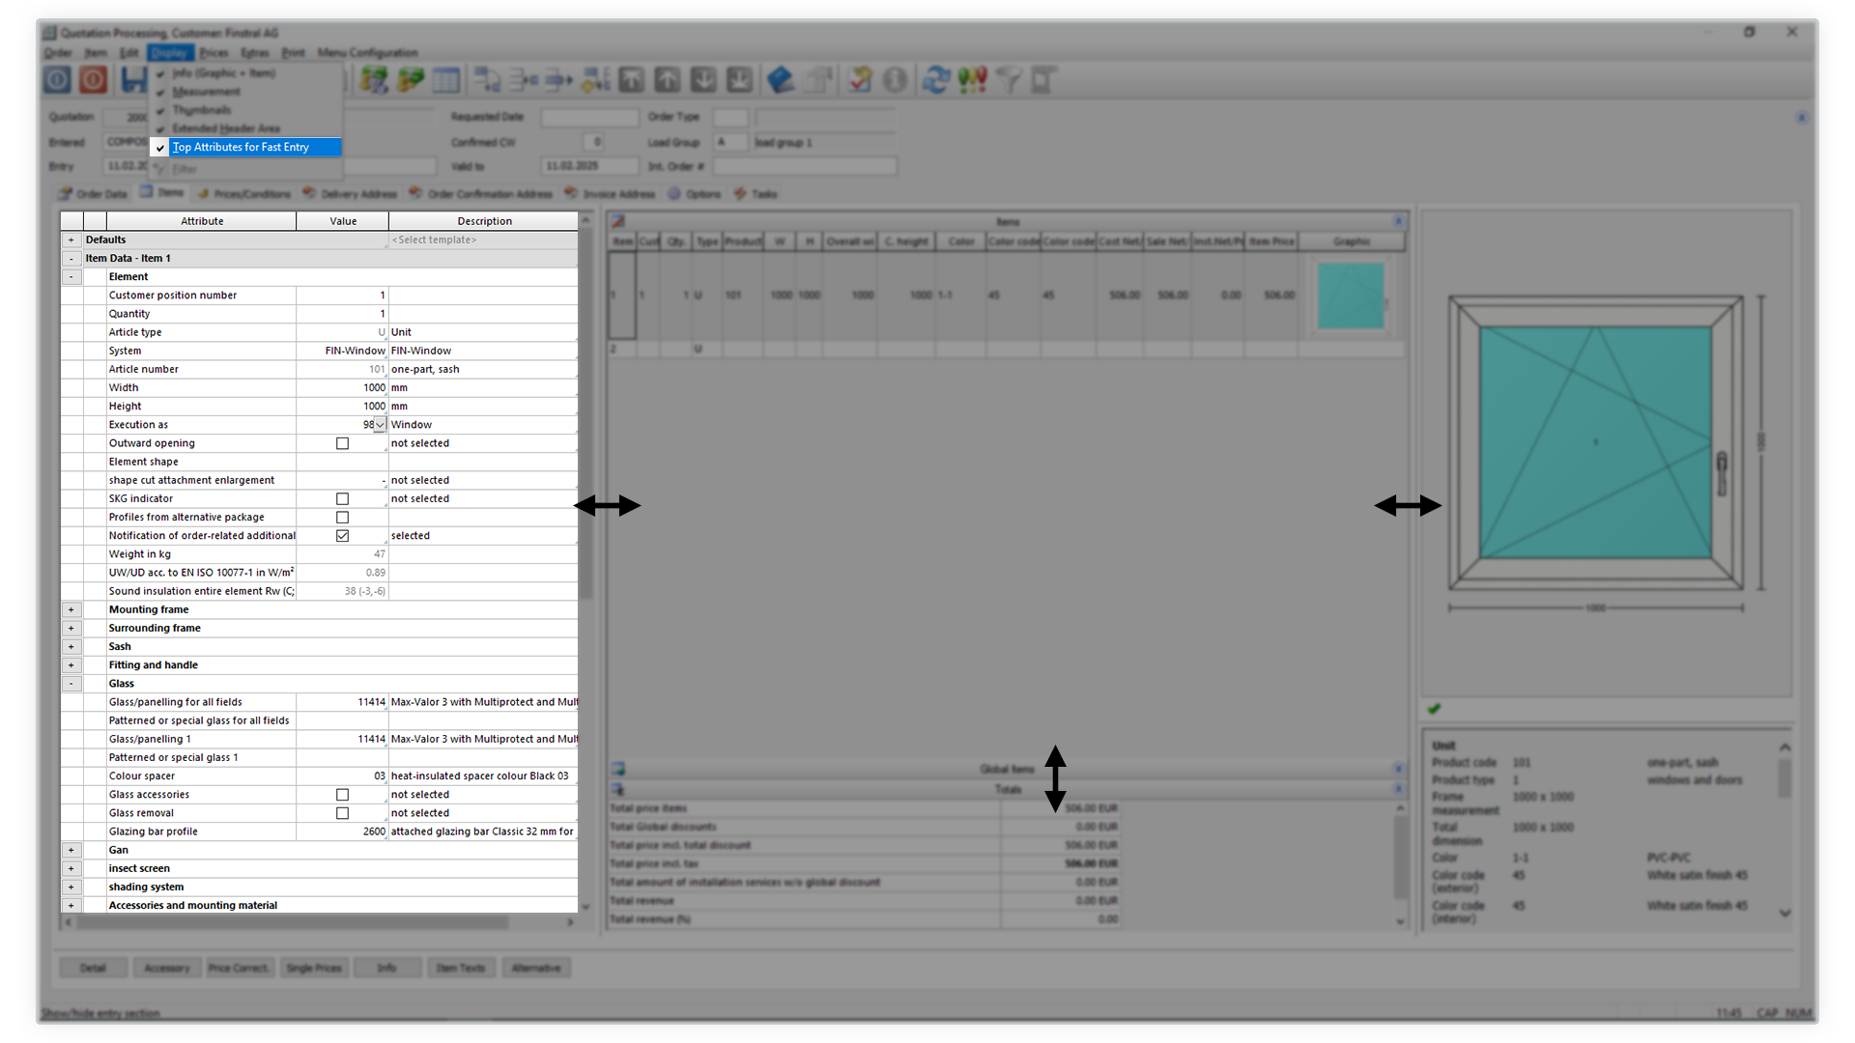Click the Accessory button
1855x1043 pixels.
[167, 968]
